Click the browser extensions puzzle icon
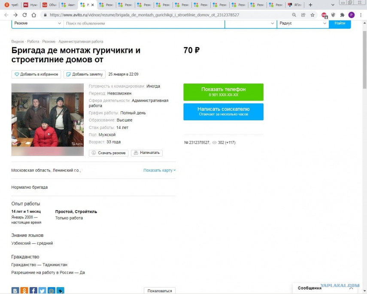The width and height of the screenshot is (367, 294). [x=342, y=14]
